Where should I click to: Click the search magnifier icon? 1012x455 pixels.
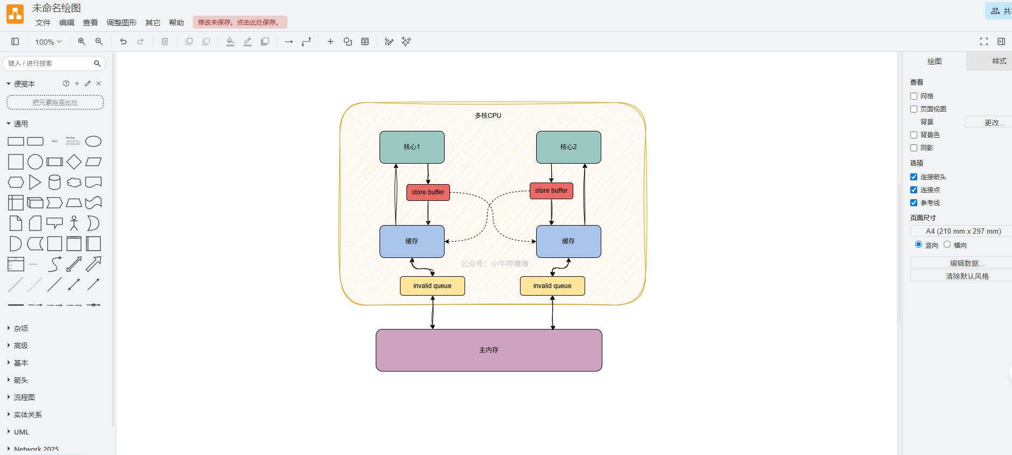[97, 64]
